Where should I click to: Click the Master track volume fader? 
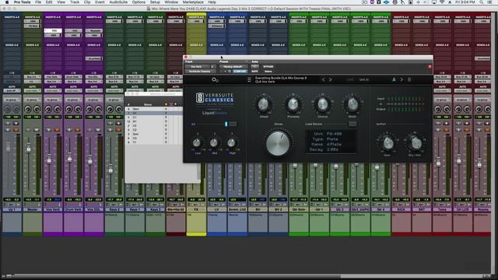point(29,148)
